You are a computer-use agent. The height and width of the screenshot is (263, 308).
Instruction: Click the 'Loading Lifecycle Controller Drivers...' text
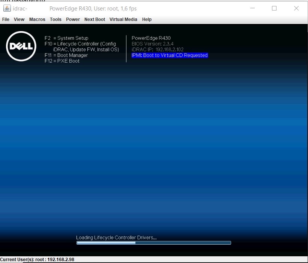[116, 238]
